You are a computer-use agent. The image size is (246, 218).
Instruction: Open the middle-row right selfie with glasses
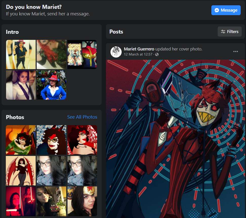(x=82, y=171)
